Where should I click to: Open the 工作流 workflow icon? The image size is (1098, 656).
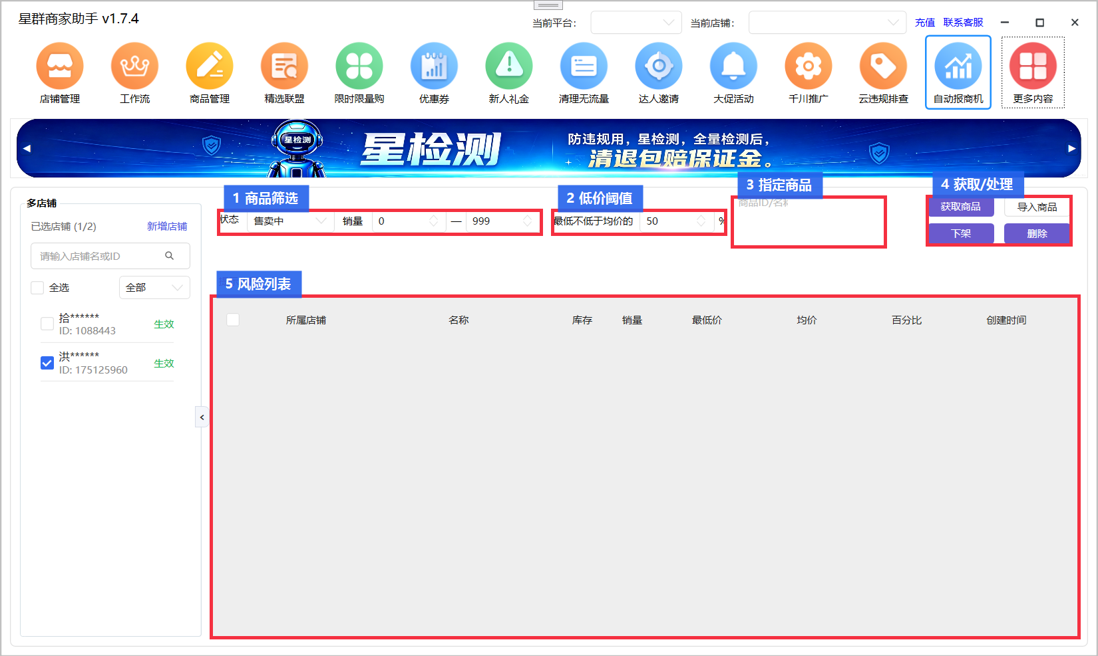click(135, 66)
